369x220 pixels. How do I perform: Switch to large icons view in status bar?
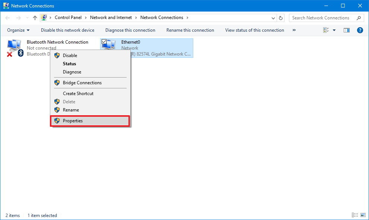[363, 215]
